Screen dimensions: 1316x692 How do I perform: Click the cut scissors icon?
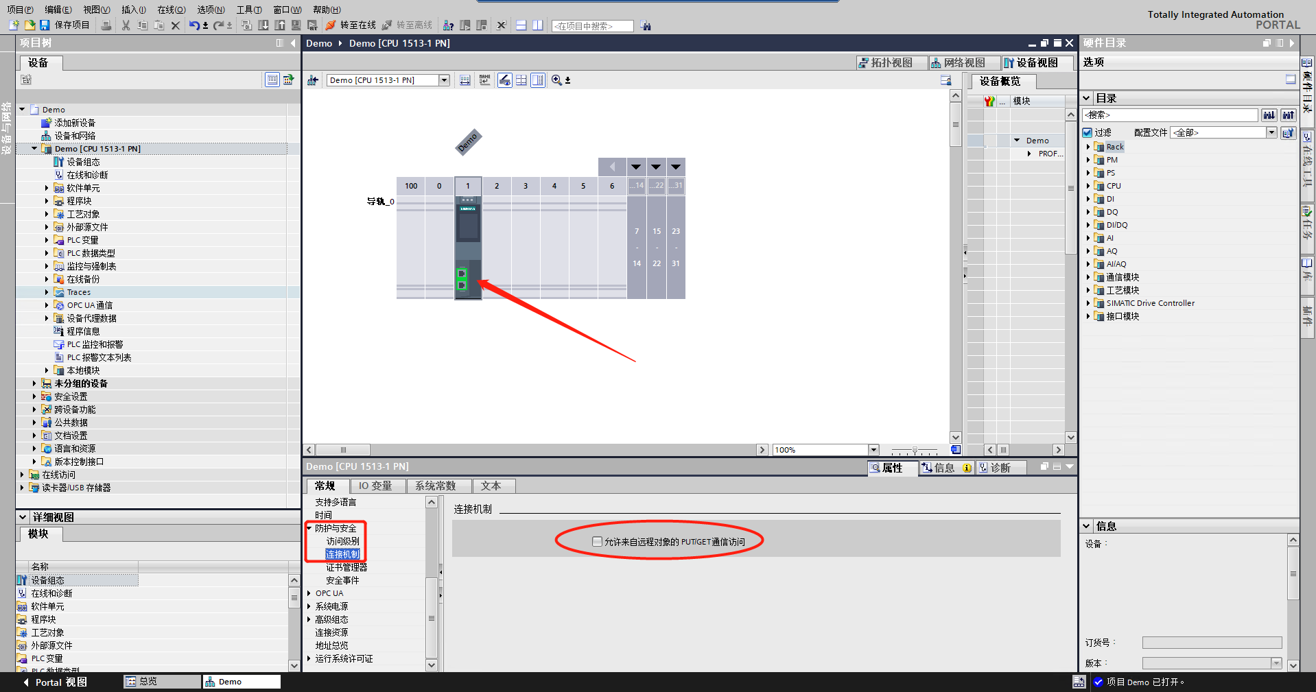point(126,25)
